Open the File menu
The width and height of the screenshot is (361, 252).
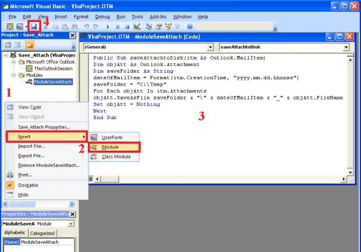pyautogui.click(x=12, y=17)
